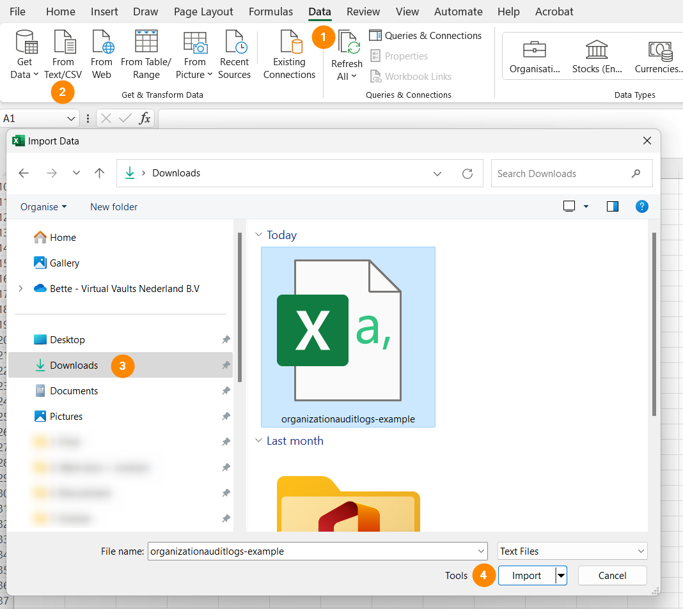
Task: Click the From Table/Range icon
Action: click(x=146, y=43)
